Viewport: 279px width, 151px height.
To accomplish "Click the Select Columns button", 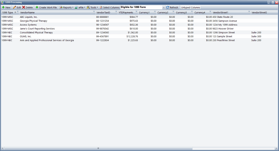I will [109, 7].
